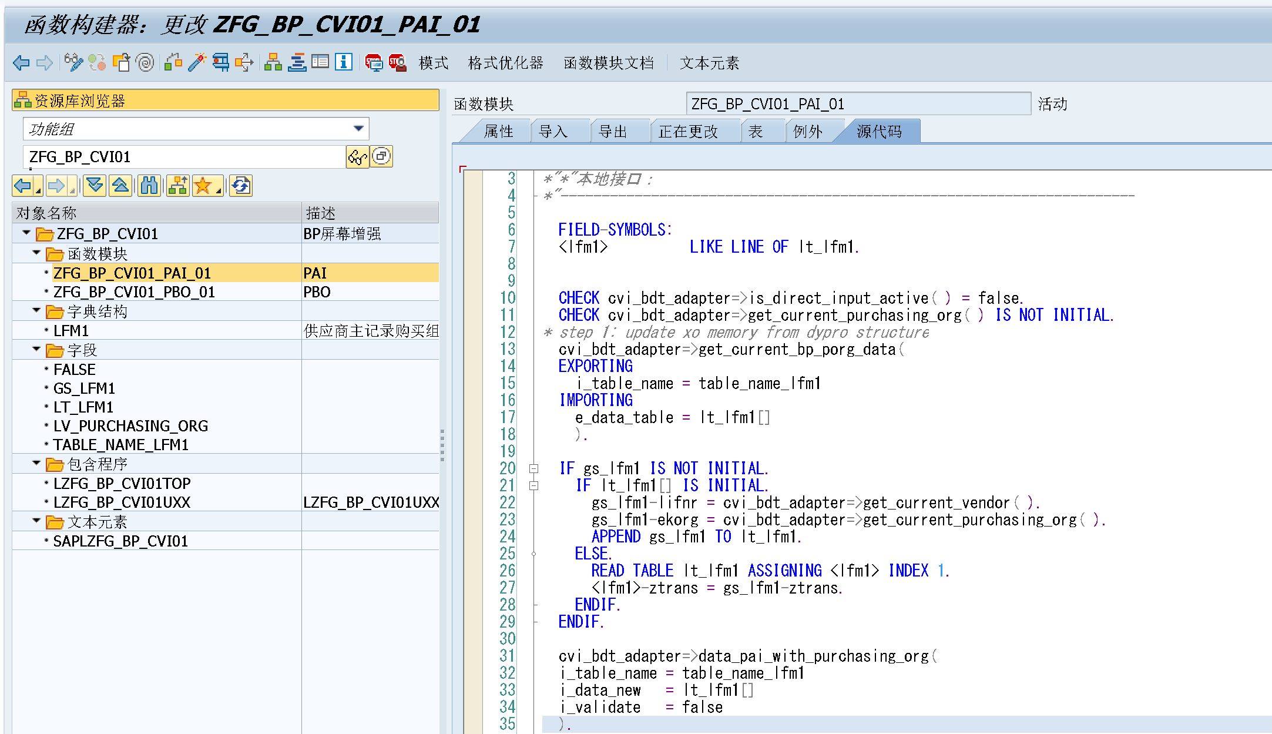Click the binoculars find icon in the browser
This screenshot has height=734, width=1272.
coord(149,186)
